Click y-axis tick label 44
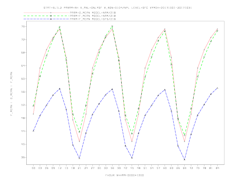Image resolution: width=237 pixels, height=183 pixels. coord(23,131)
